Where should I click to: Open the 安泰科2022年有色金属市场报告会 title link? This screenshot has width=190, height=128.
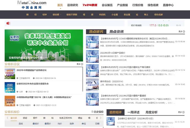(x=32, y=84)
